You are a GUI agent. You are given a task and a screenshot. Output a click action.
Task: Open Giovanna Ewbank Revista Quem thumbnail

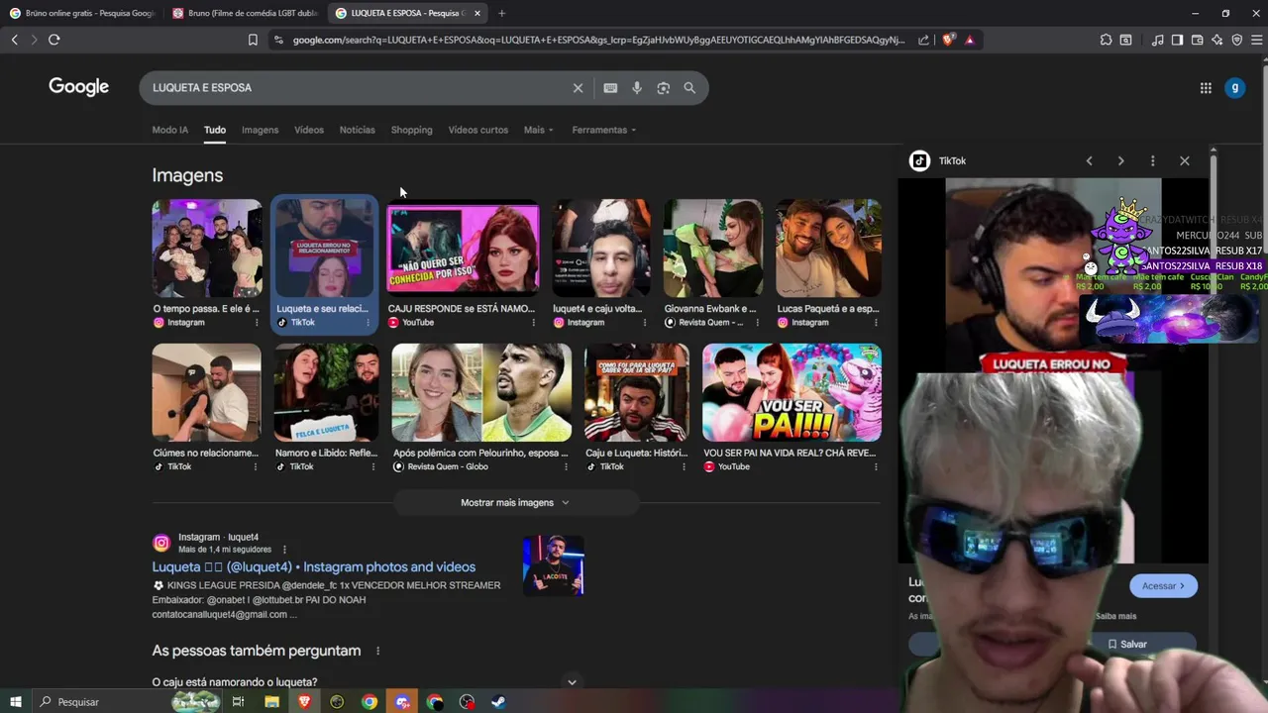713,248
